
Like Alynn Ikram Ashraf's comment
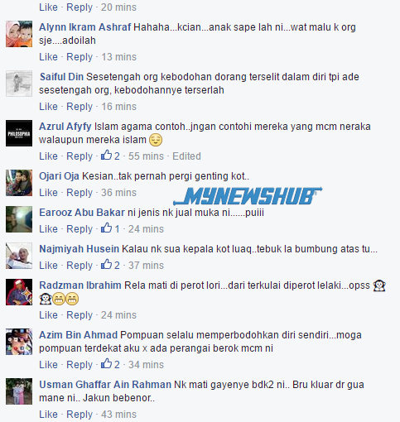(x=48, y=57)
